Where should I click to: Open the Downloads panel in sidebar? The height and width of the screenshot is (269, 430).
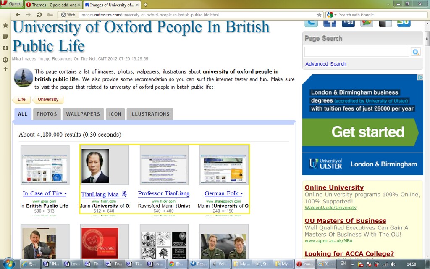coord(5,48)
